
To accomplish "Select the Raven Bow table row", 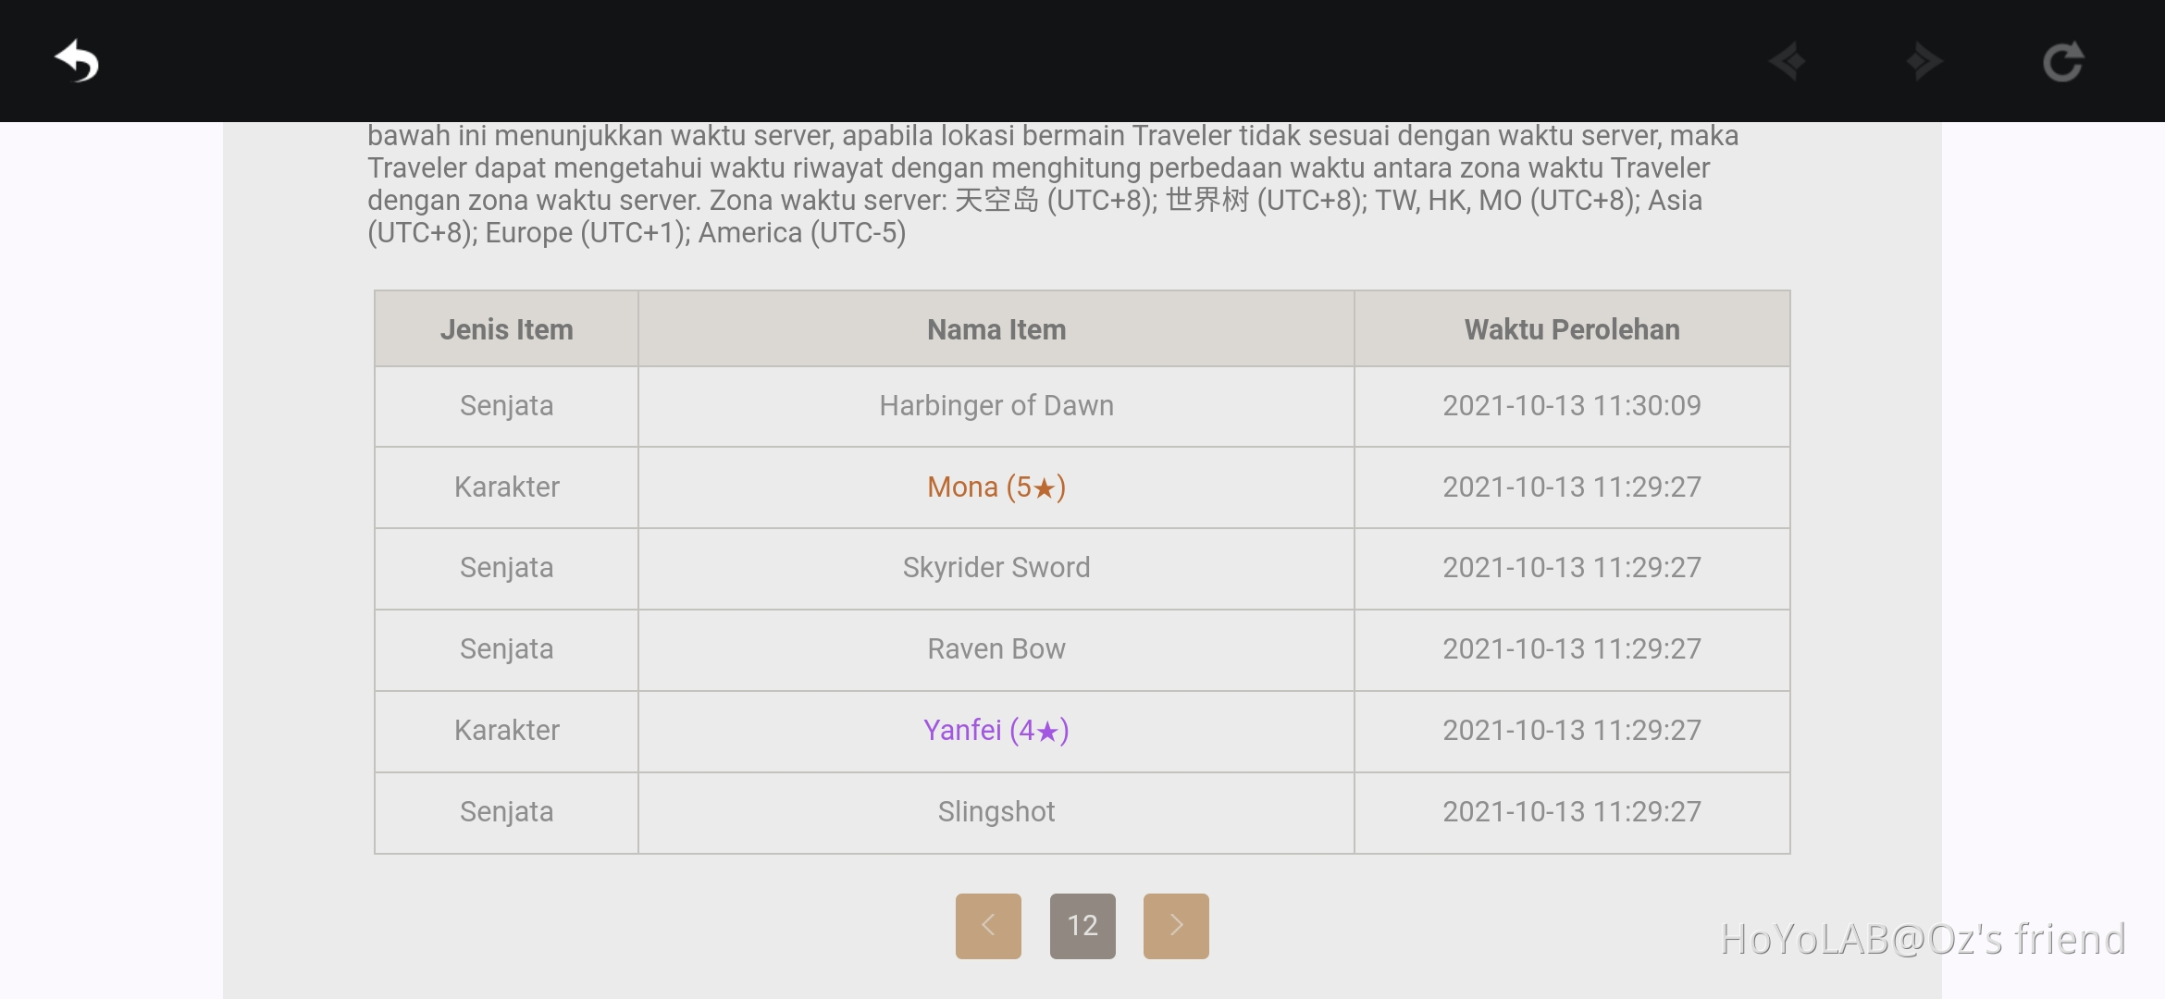I will 996,649.
